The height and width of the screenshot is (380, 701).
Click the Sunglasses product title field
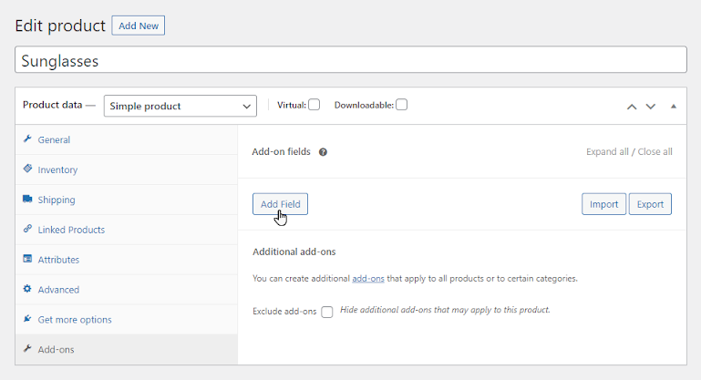[x=351, y=59]
